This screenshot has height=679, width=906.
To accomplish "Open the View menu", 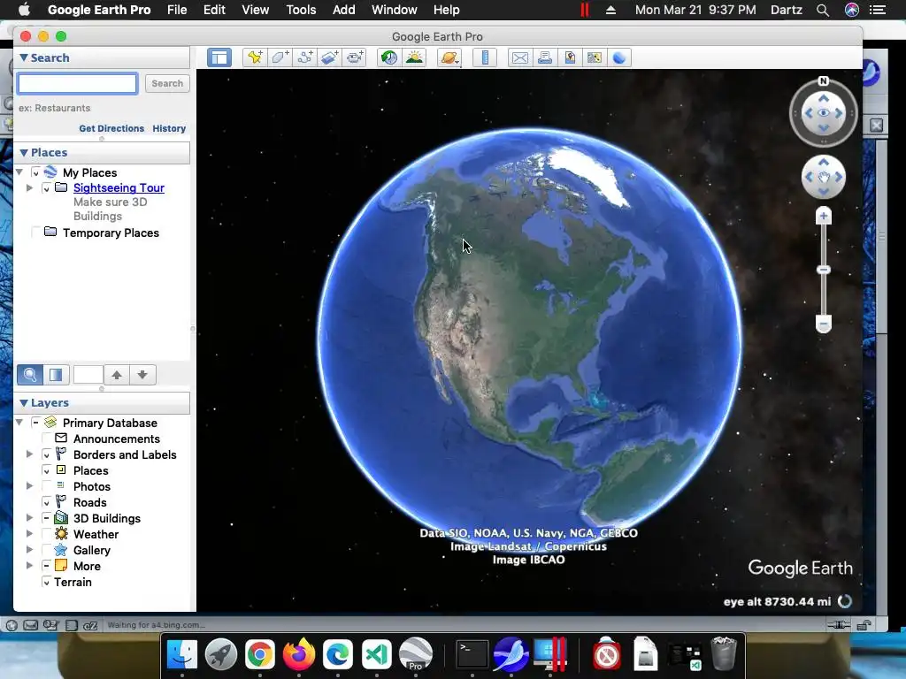I will coord(256,10).
